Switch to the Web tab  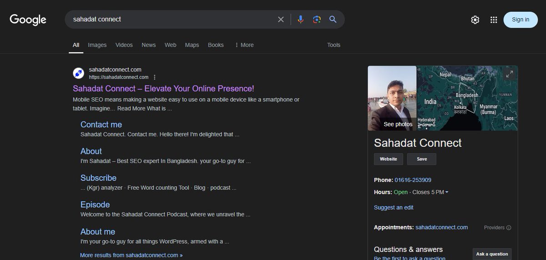tap(171, 45)
